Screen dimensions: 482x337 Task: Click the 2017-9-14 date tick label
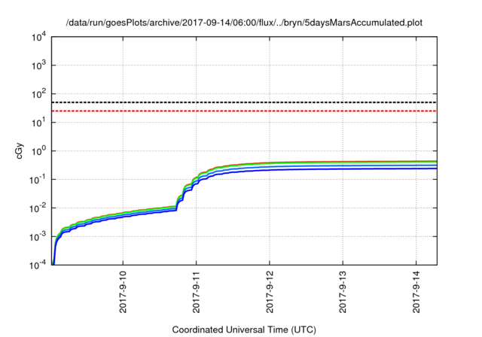click(x=416, y=292)
